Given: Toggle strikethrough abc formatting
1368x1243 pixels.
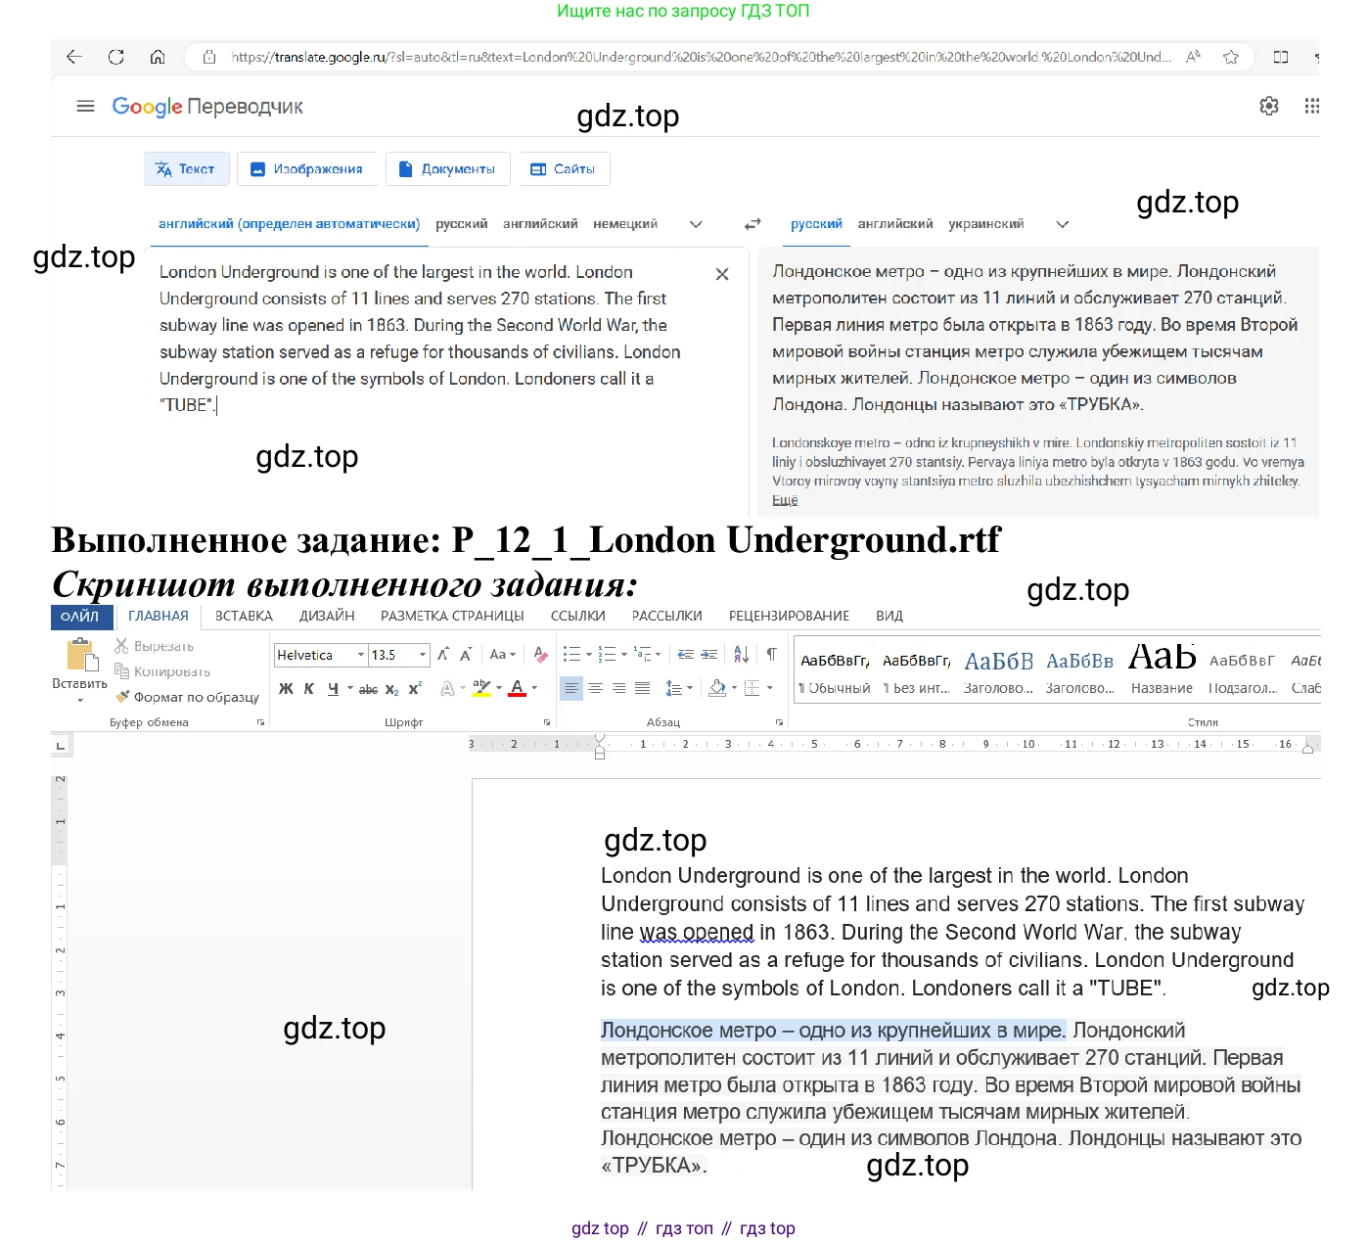Looking at the screenshot, I should click(368, 689).
